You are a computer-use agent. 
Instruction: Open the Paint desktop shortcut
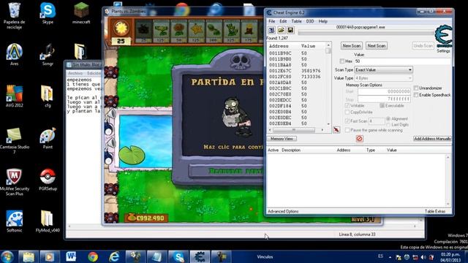[48, 138]
